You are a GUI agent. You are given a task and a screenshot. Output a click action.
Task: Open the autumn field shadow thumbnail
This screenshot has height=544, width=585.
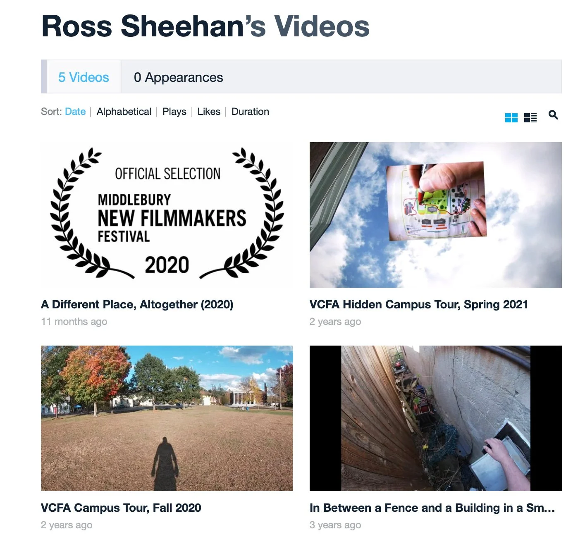tap(167, 418)
